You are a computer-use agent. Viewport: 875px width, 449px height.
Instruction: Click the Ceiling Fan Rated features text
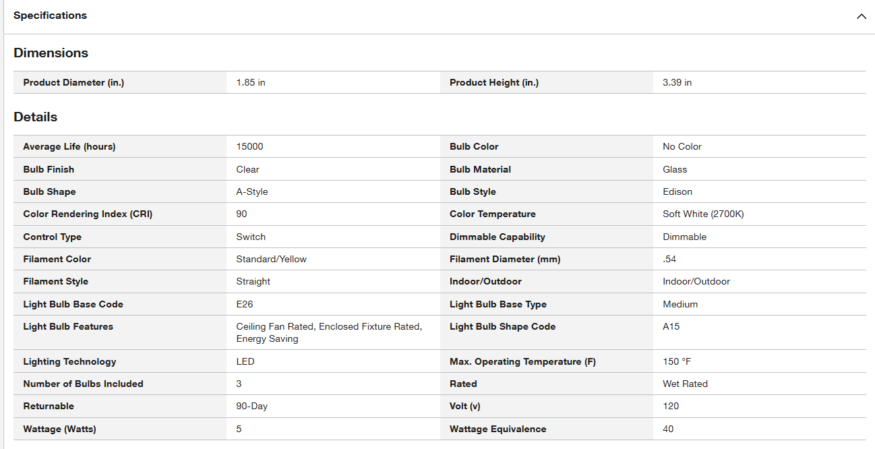tap(274, 326)
